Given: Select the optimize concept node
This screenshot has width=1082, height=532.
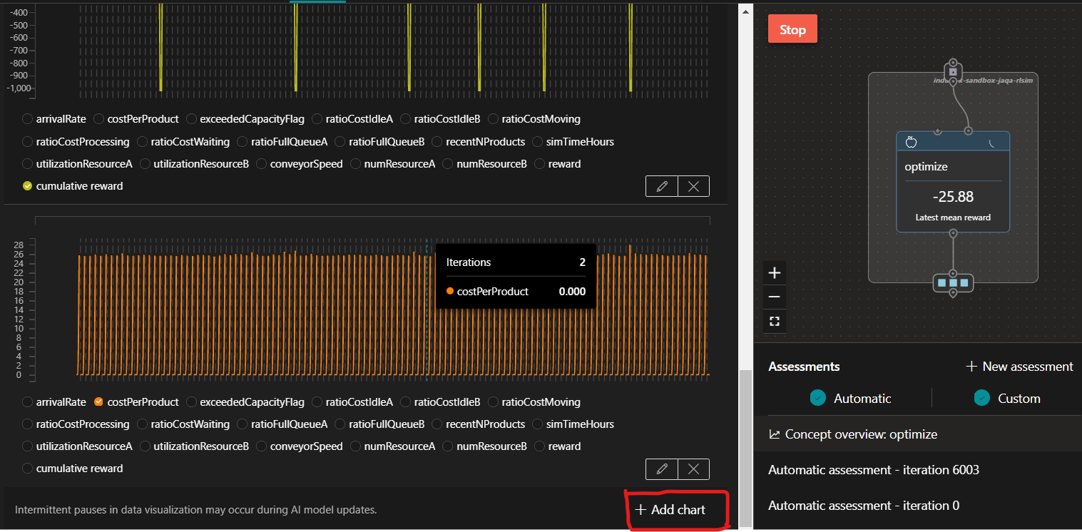Looking at the screenshot, I should (953, 182).
